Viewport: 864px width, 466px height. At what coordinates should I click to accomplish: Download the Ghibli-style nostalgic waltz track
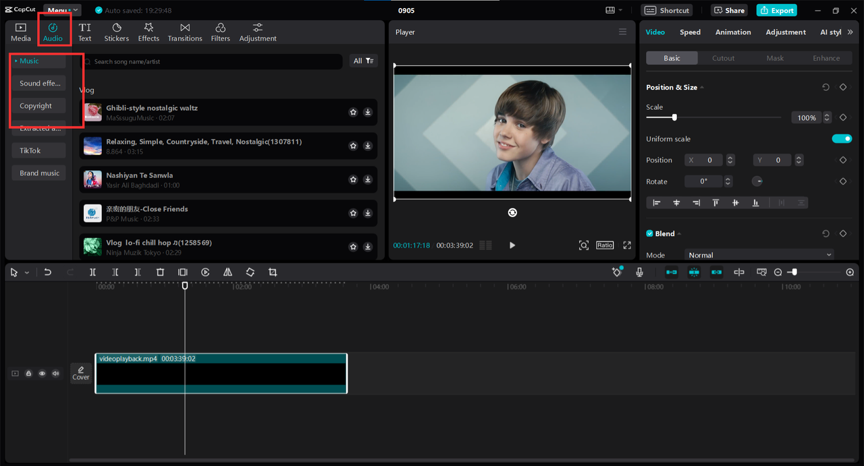coord(367,112)
